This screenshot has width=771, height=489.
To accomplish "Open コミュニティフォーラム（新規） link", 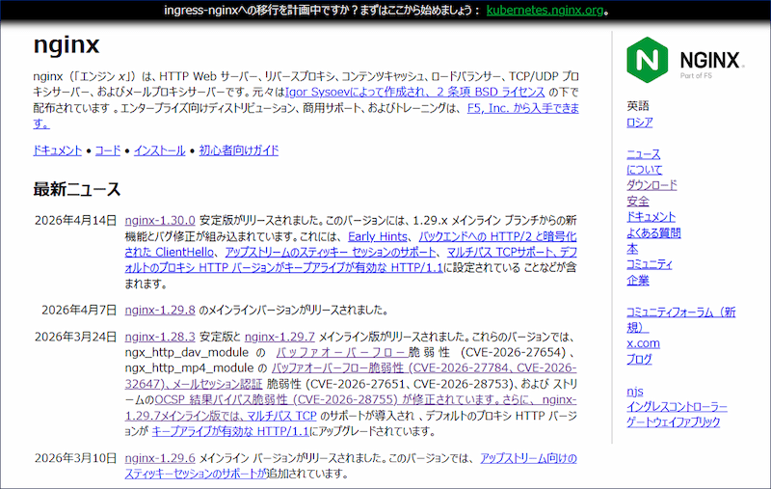I will tap(681, 312).
